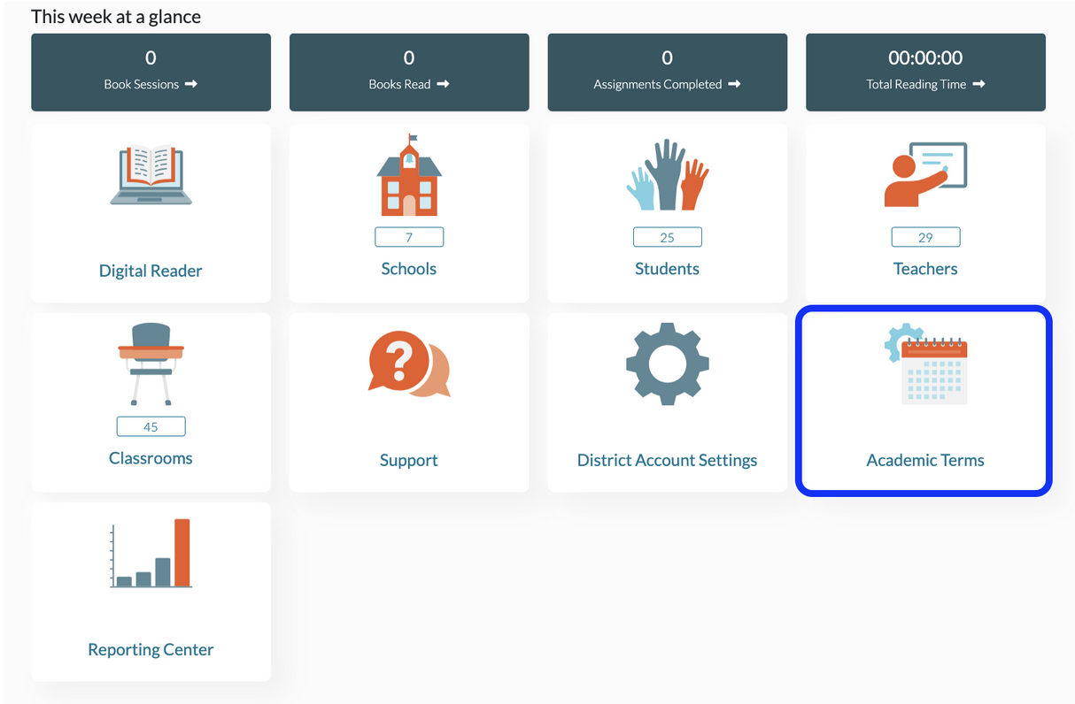
Task: Click the 0 value above Book Sessions
Action: point(151,57)
